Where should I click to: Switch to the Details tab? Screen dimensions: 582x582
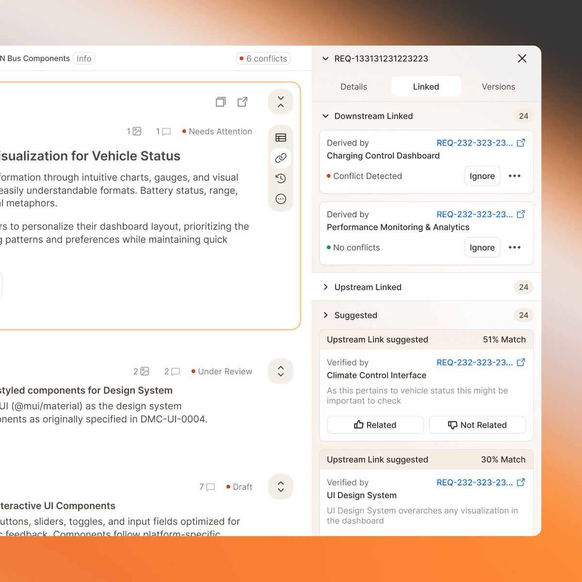pyautogui.click(x=354, y=87)
